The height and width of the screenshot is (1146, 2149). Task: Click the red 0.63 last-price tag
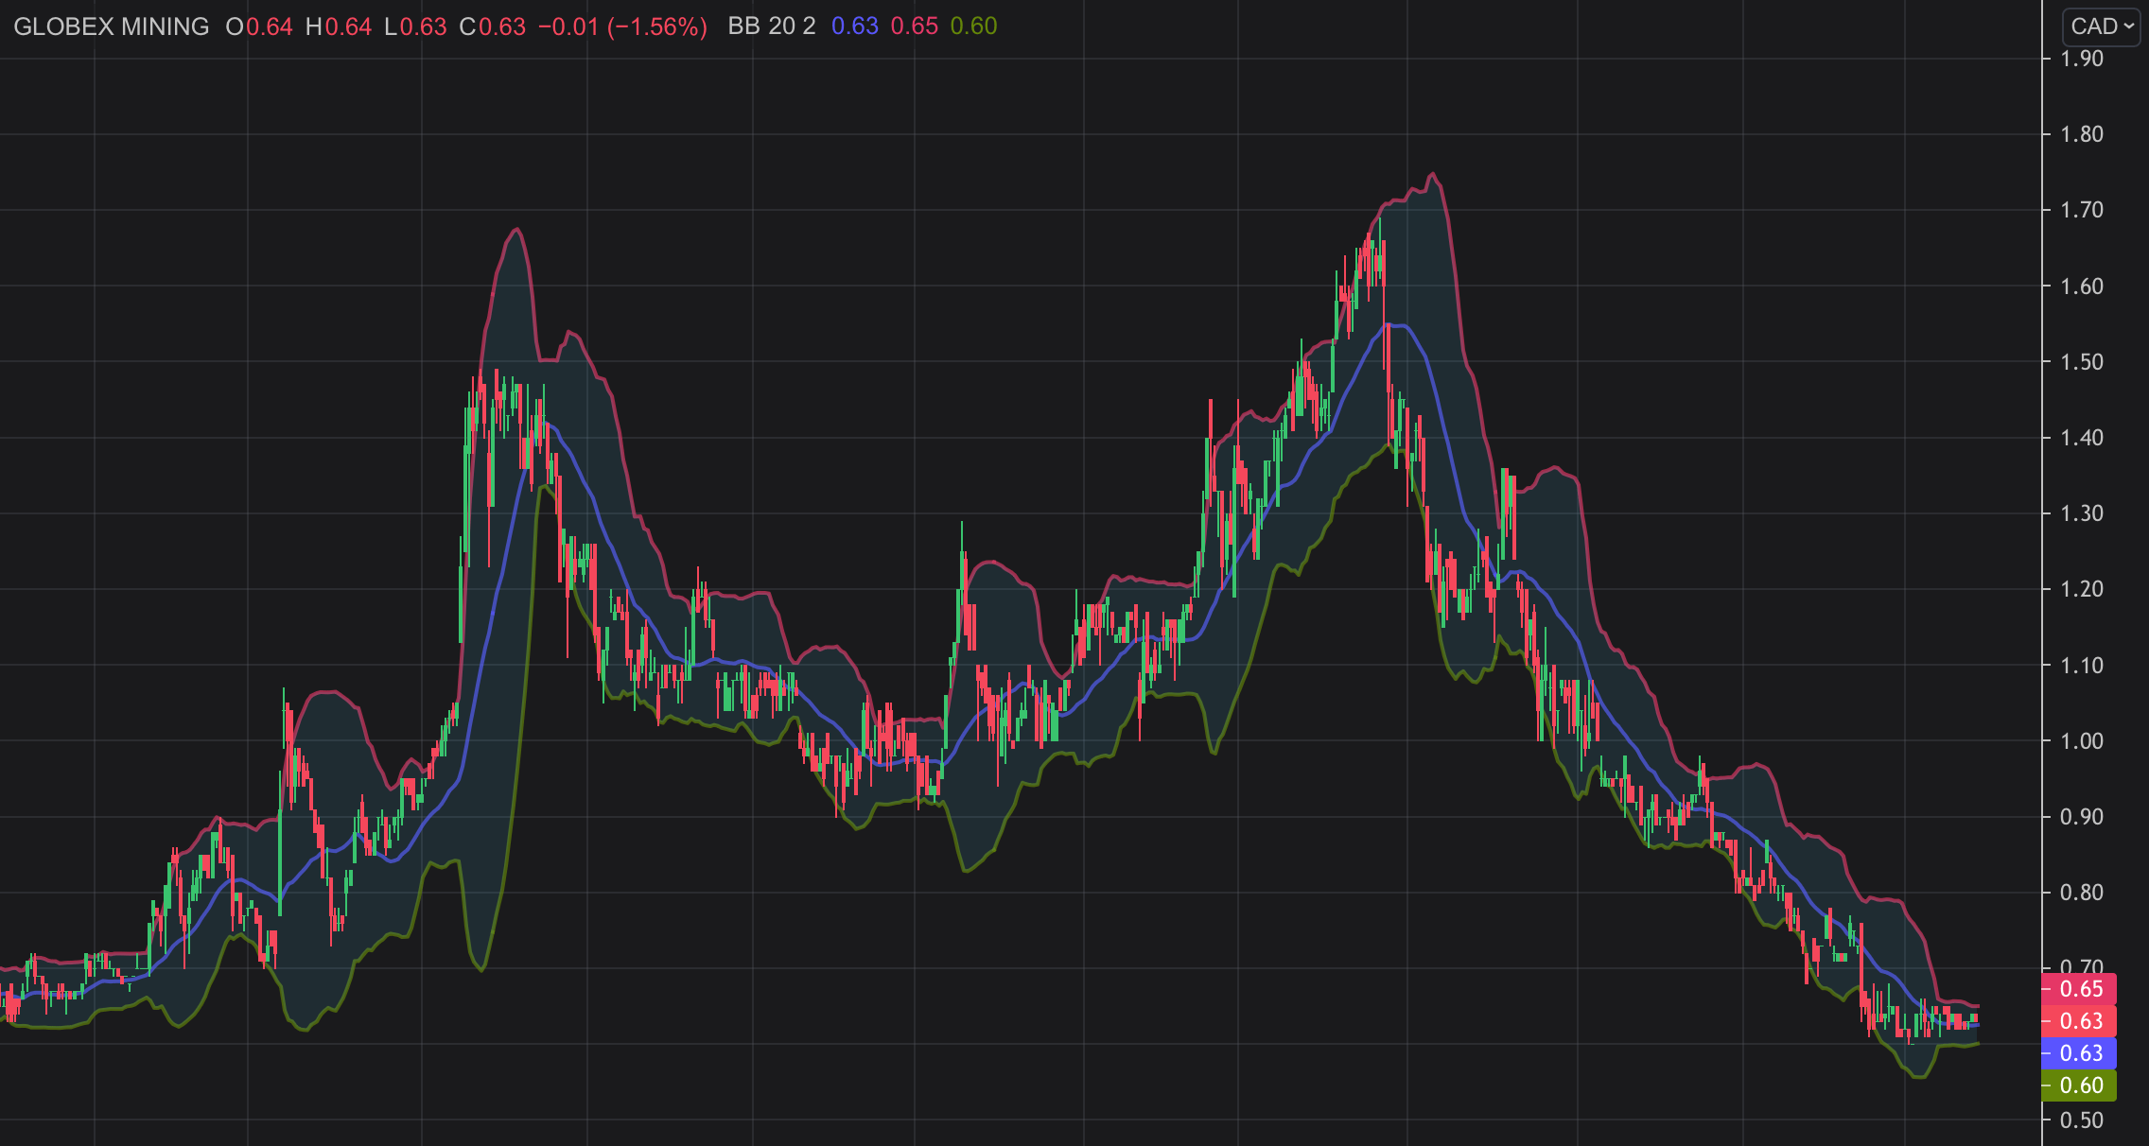2080,1021
